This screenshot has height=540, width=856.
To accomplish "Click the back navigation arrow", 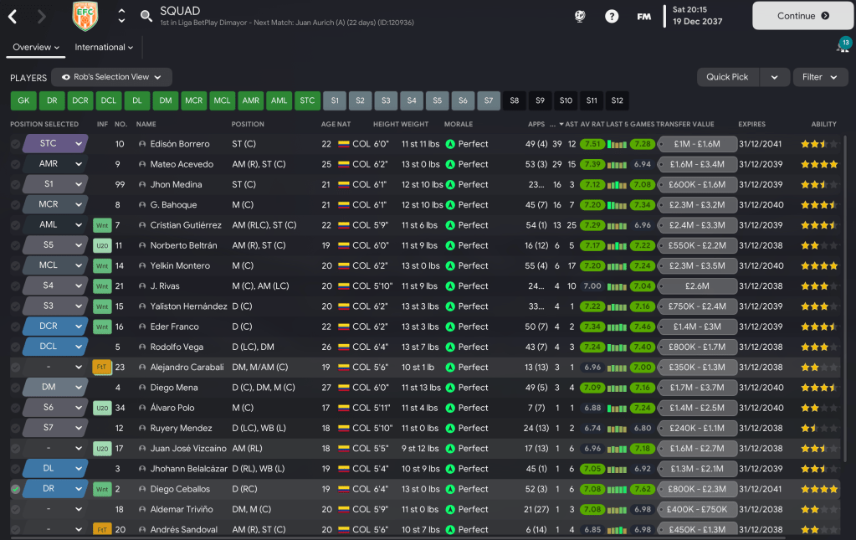I will click(x=13, y=16).
